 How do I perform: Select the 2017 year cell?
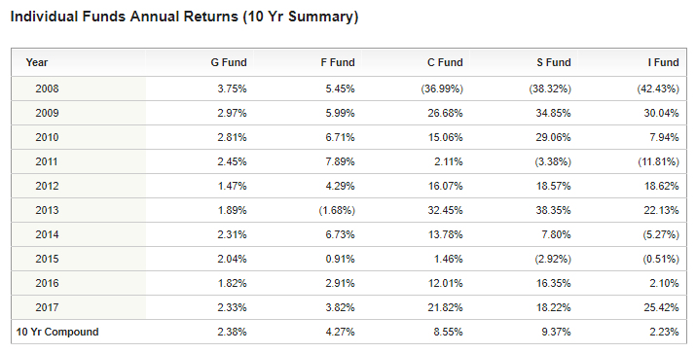tap(47, 307)
